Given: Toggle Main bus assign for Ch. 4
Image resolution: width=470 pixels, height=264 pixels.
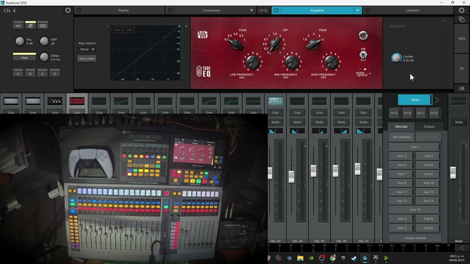Looking at the screenshot, I should (x=24, y=58).
